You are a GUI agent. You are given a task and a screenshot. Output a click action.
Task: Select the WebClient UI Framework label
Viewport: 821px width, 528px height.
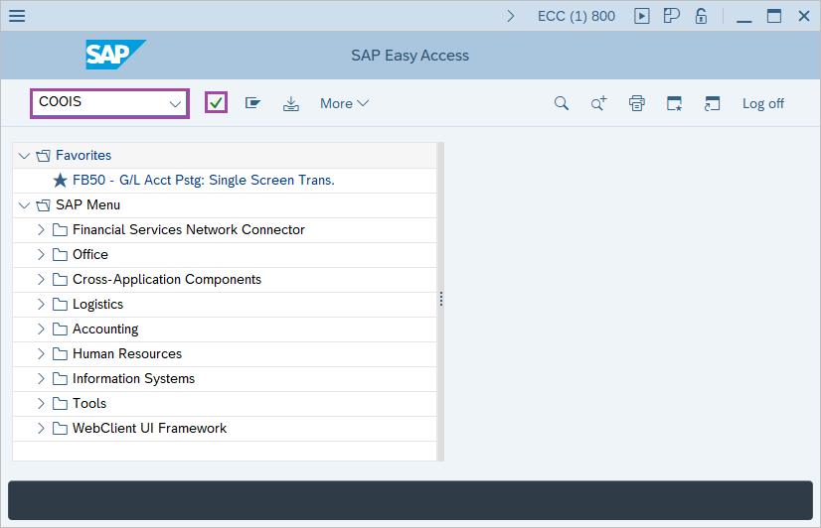[149, 428]
